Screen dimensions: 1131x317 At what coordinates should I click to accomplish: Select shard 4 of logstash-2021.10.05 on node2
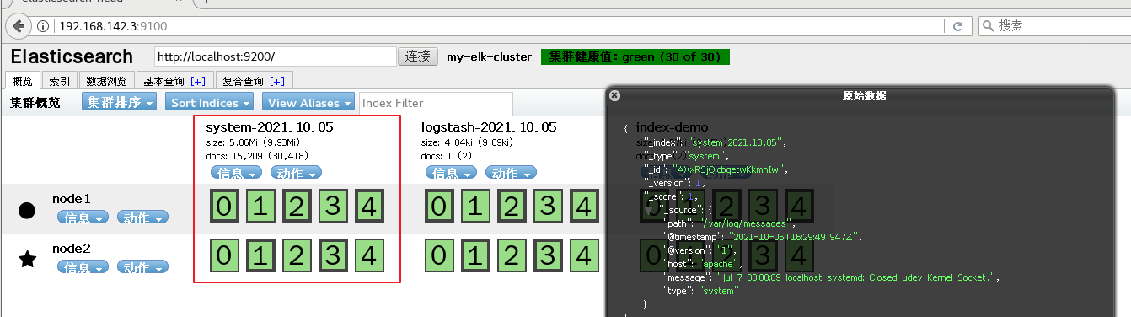(x=584, y=255)
